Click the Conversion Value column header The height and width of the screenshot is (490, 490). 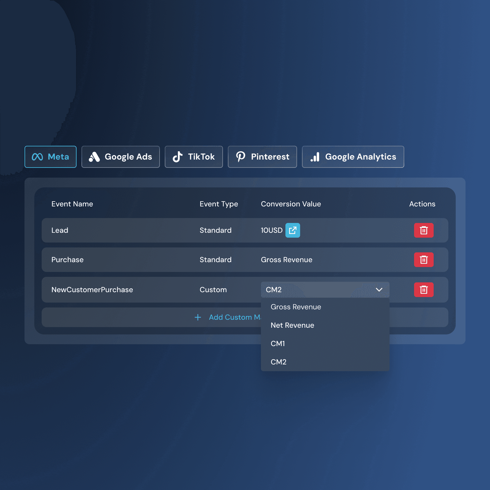pyautogui.click(x=291, y=204)
